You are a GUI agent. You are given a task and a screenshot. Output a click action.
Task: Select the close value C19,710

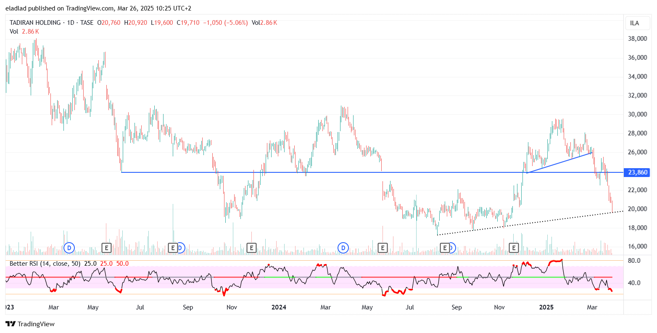tap(188, 23)
